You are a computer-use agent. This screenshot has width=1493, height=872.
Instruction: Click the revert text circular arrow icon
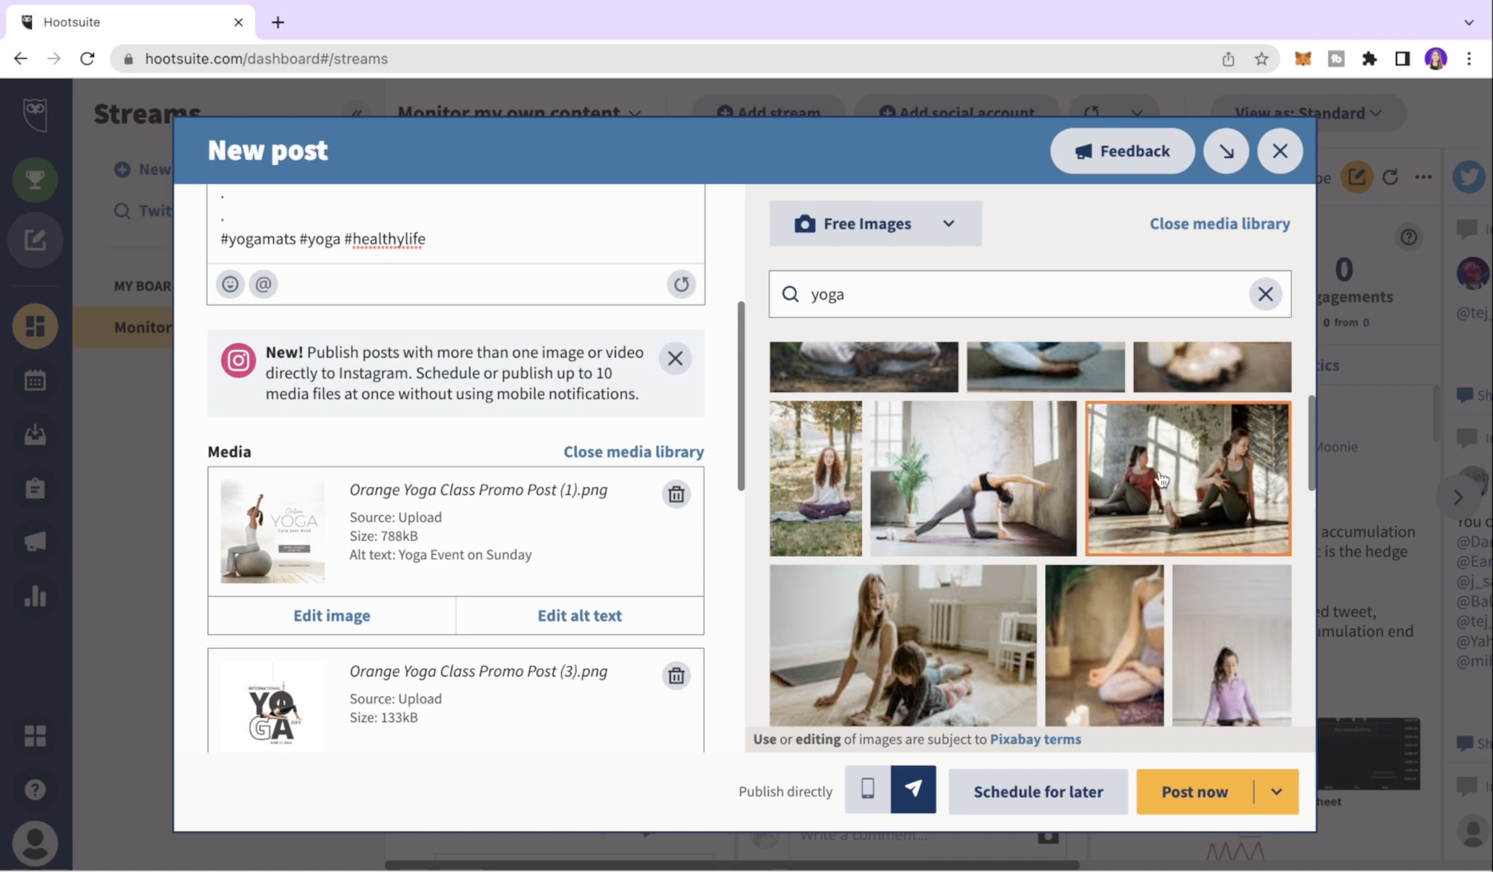[x=681, y=284]
